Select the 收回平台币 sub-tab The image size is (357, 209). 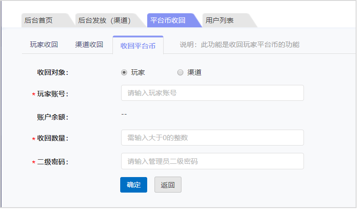point(138,45)
